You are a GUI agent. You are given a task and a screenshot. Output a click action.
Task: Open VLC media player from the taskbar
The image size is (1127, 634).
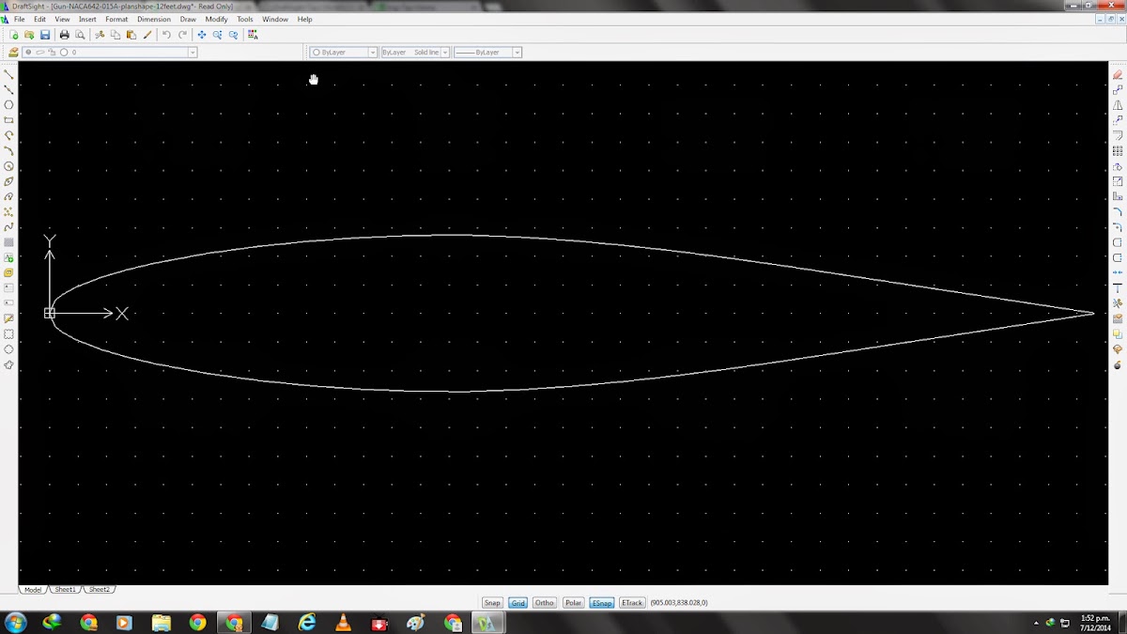click(x=344, y=623)
